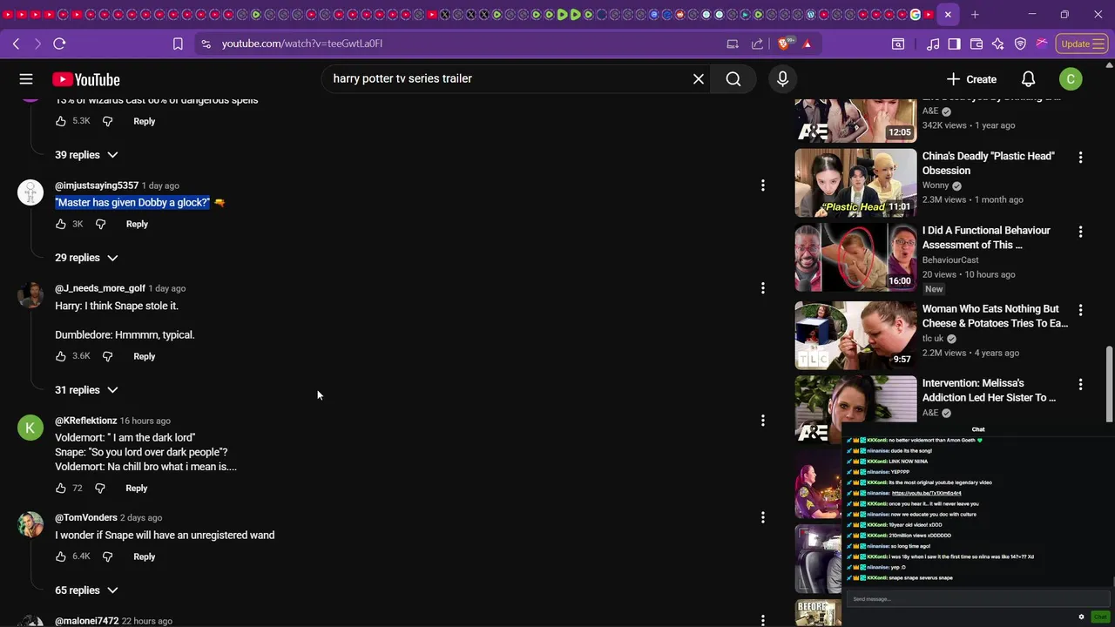1115x627 pixels.
Task: Close the active browser tab
Action: 948,14
